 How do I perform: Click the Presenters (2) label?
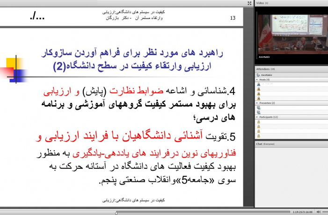(x=267, y=103)
